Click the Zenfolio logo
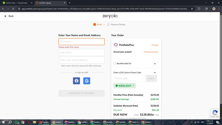 (110, 16)
